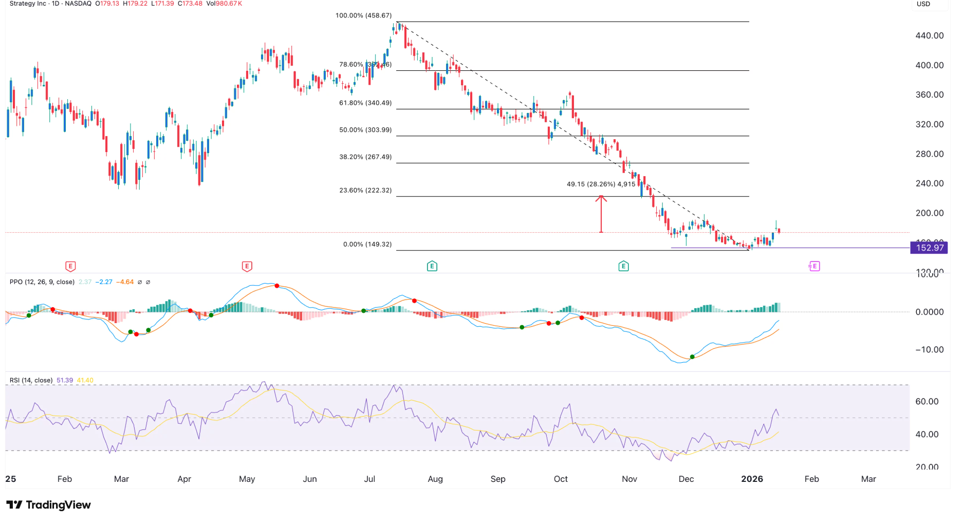
Task: Open the red earnings marker near May
Action: [x=247, y=266]
